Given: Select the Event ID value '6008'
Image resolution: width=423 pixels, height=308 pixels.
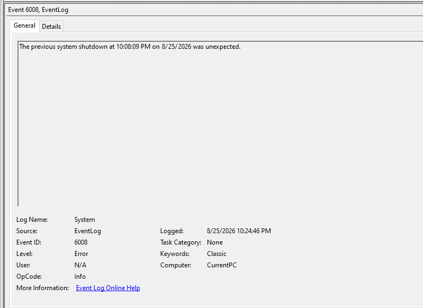Looking at the screenshot, I should [81, 242].
